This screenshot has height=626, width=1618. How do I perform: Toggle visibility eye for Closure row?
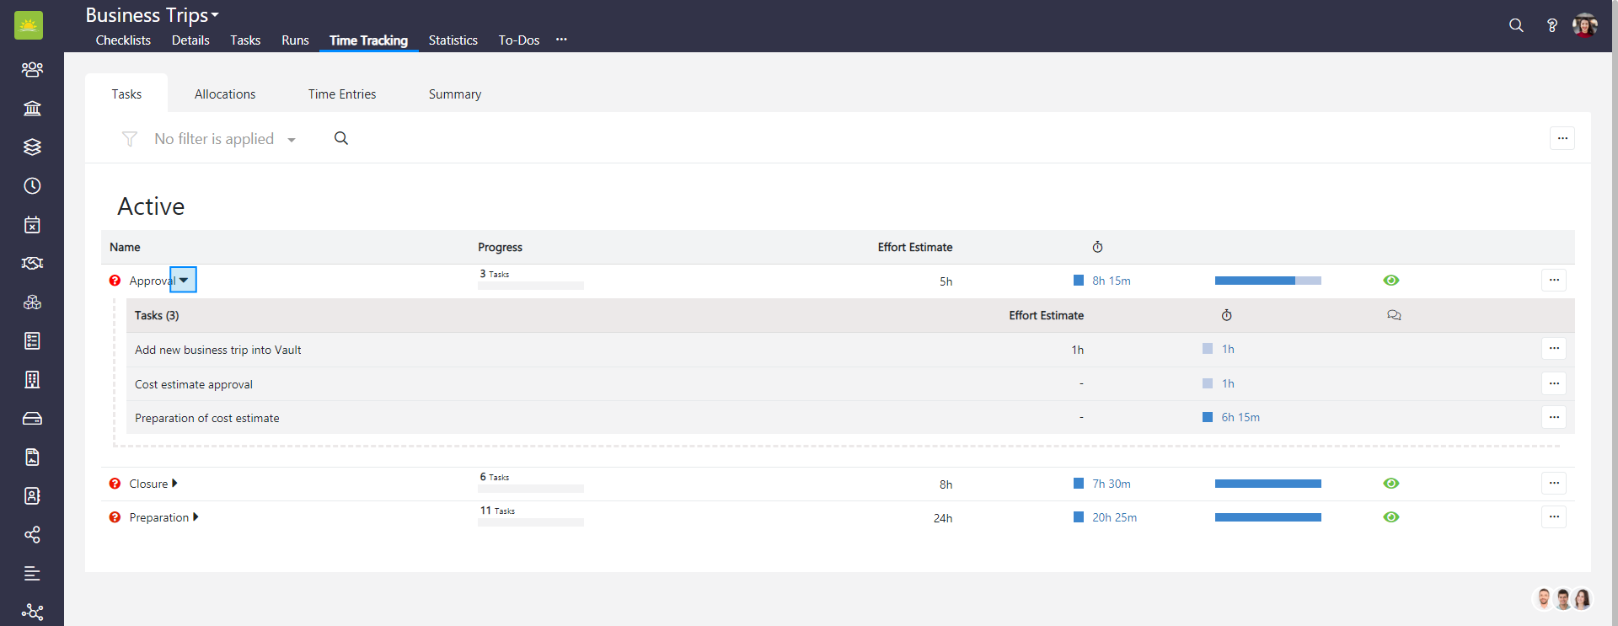[x=1391, y=484]
